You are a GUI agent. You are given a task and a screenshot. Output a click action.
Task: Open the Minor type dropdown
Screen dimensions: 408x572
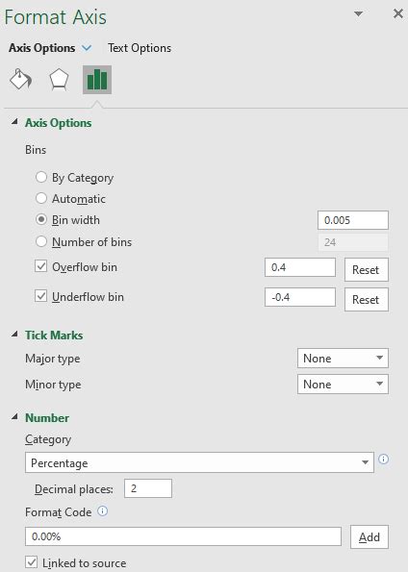tap(343, 385)
